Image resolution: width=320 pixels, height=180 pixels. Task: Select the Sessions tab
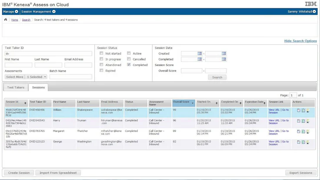tap(38, 87)
